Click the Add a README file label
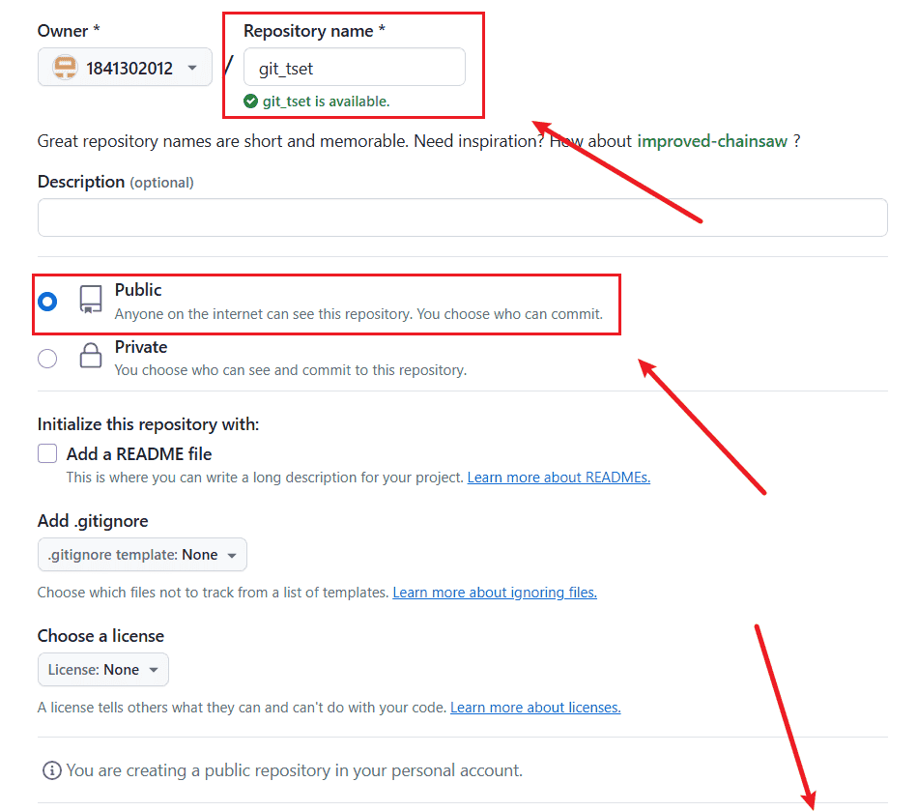 click(139, 453)
